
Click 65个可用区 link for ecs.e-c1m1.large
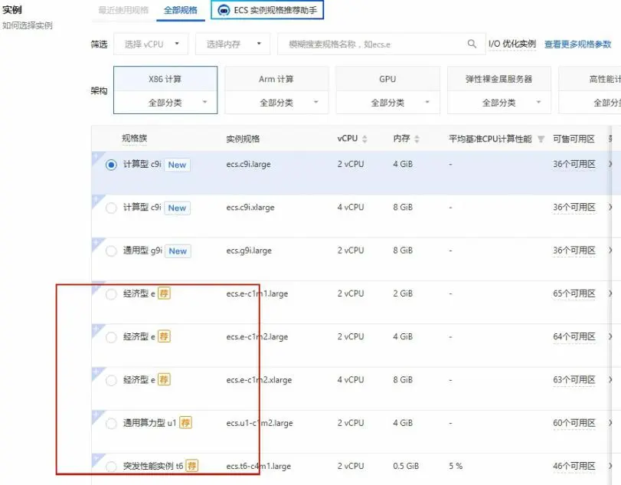tap(574, 293)
